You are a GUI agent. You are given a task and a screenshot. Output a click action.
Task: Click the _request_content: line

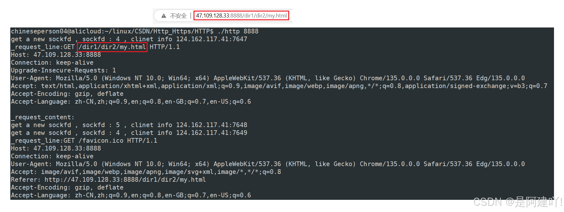pyautogui.click(x=43, y=117)
